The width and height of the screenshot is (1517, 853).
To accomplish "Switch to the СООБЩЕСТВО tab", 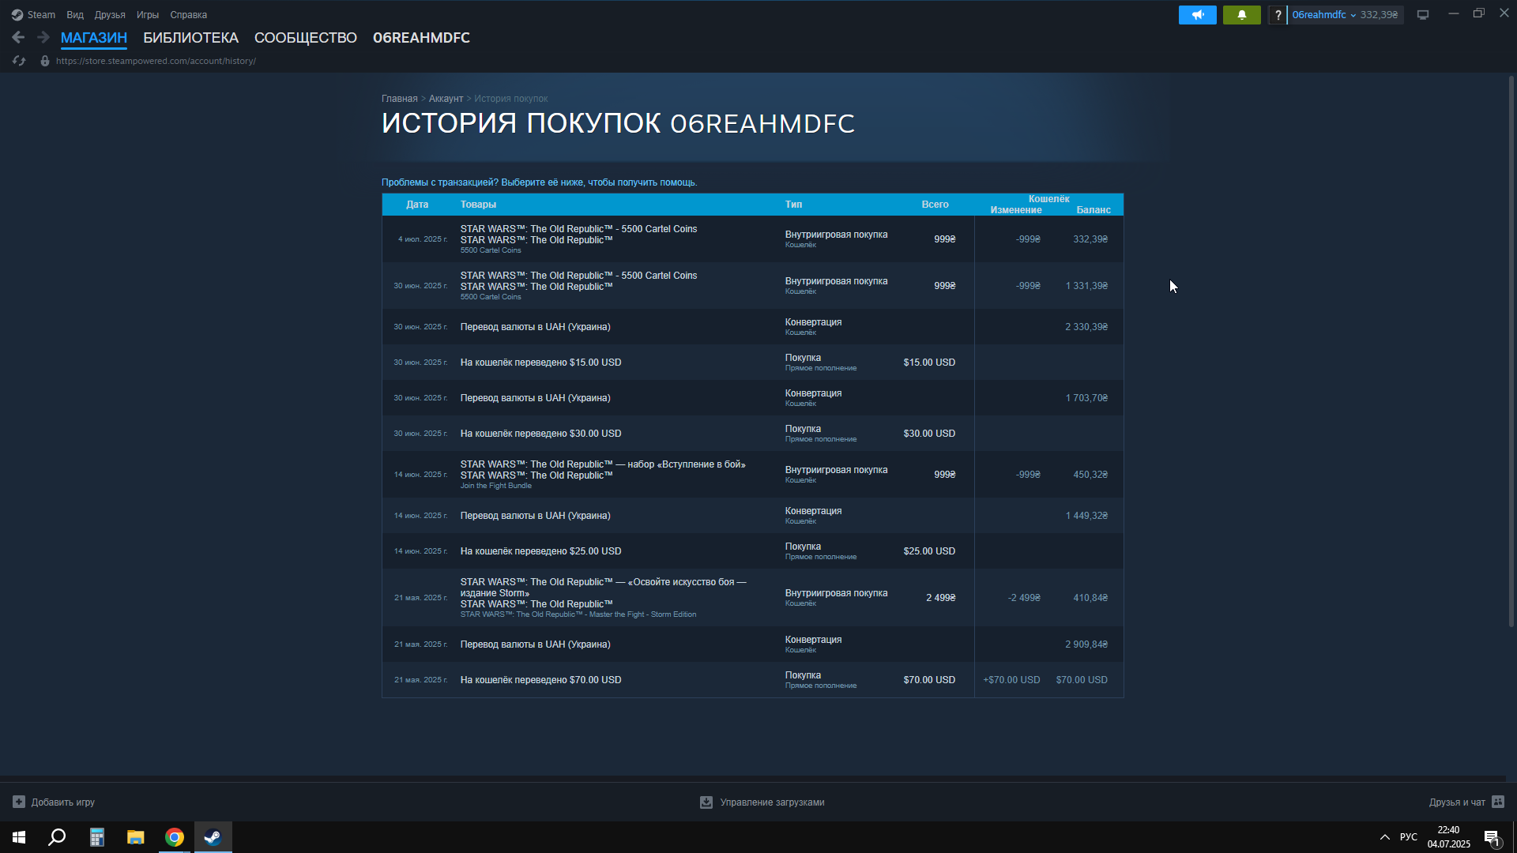I will click(x=306, y=37).
